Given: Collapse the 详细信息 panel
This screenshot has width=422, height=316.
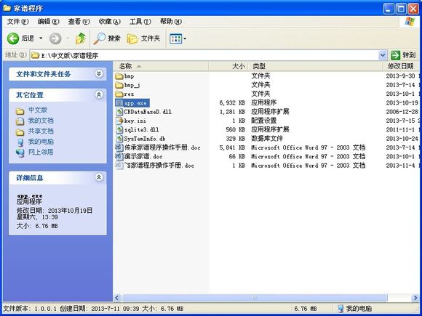Looking at the screenshot, I should pyautogui.click(x=99, y=177).
